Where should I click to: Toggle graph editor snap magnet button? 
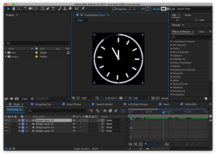146,144
